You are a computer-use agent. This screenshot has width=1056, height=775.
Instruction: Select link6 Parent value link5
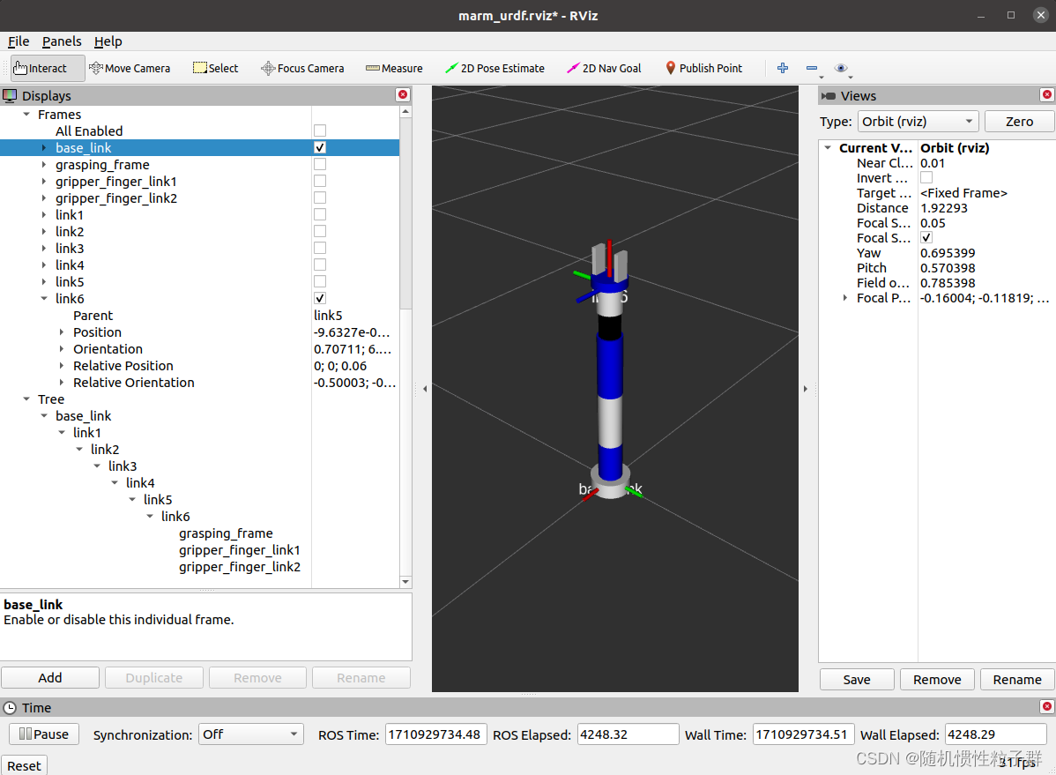[x=328, y=316]
